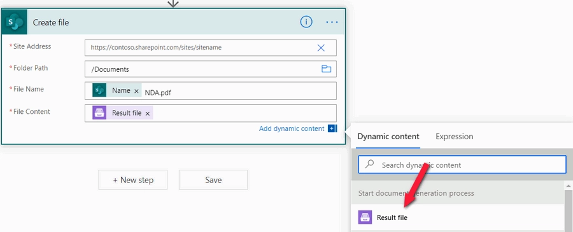
Task: Switch to the Dynamic content tab
Action: pos(388,137)
